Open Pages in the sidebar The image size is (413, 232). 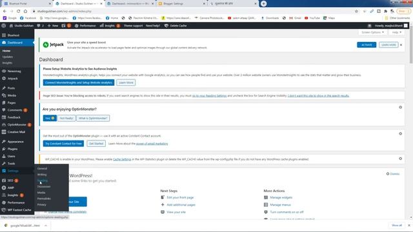pos(17,103)
